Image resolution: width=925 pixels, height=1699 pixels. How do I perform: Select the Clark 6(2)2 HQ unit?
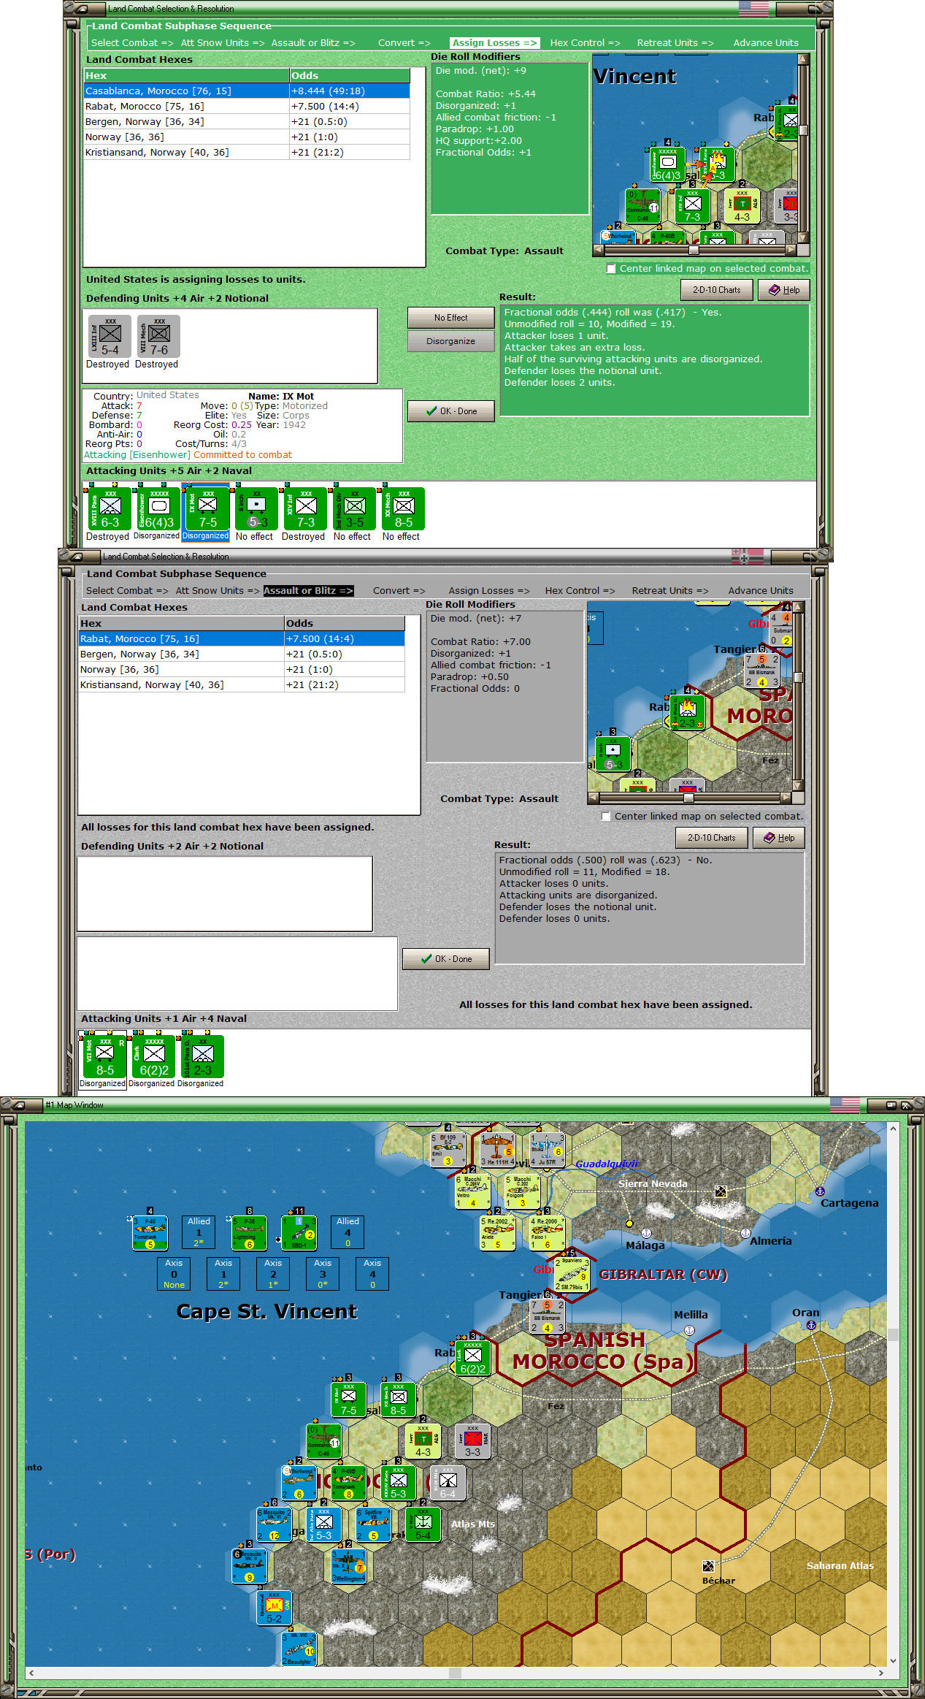153,1056
